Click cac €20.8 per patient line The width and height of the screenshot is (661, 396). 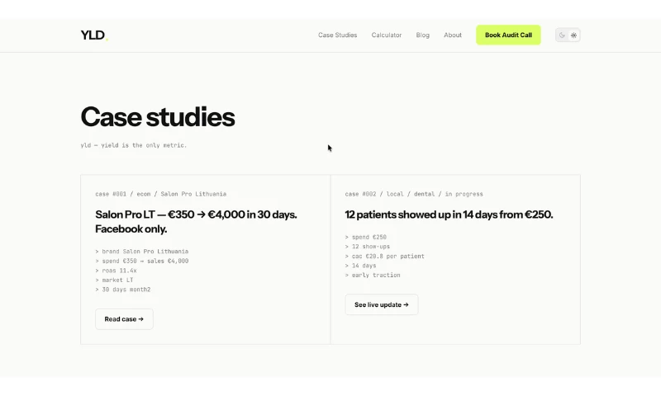pyautogui.click(x=384, y=257)
